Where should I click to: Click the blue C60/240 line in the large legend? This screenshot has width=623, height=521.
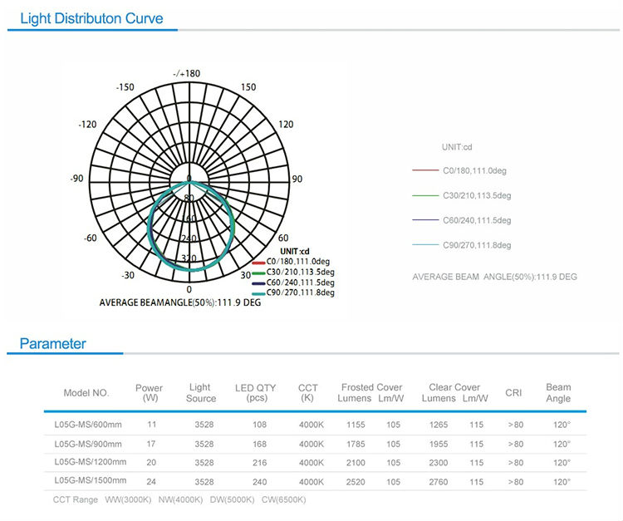coord(427,220)
